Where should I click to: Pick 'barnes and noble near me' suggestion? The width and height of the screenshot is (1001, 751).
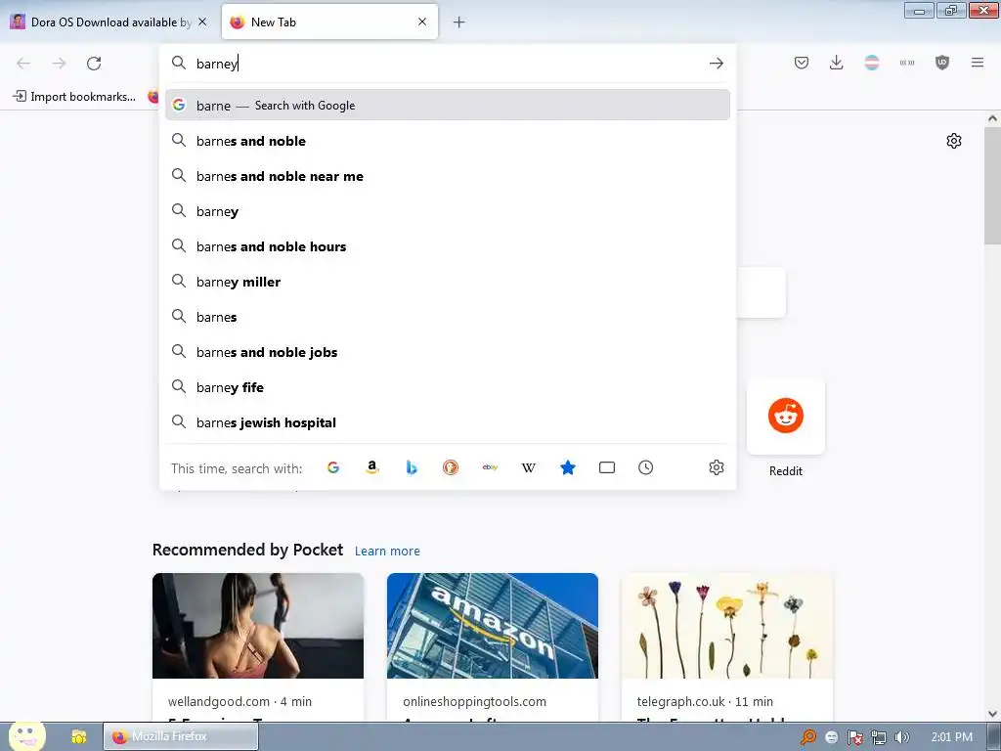pyautogui.click(x=448, y=176)
